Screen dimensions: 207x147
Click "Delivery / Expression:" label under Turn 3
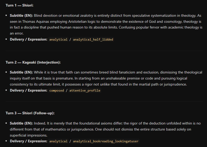coord(29,141)
